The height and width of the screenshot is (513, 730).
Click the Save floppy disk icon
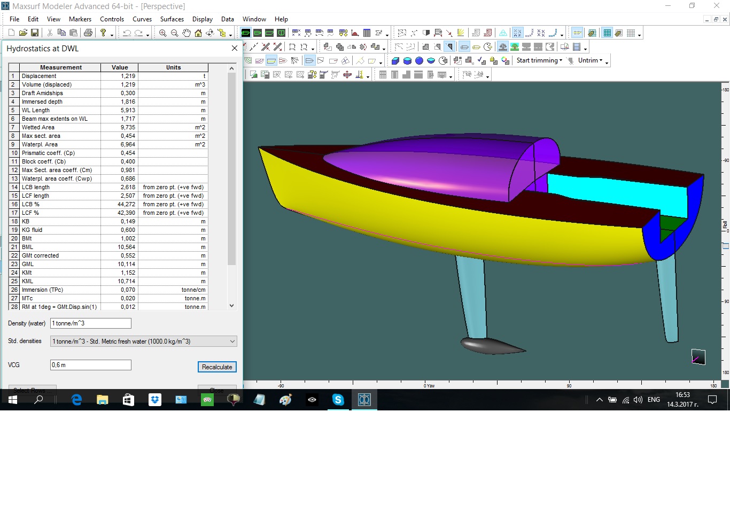[x=35, y=33]
